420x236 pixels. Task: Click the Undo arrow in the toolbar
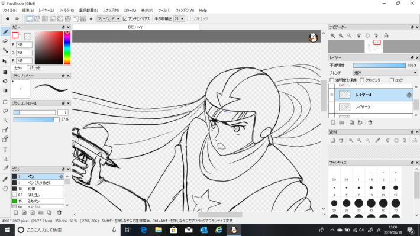[8, 19]
